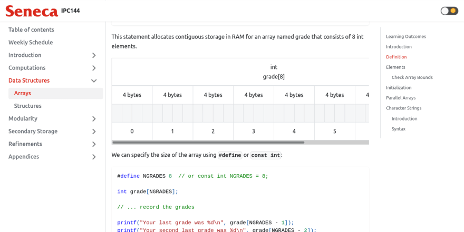
Task: Open the Seneca logo home link
Action: tap(31, 11)
